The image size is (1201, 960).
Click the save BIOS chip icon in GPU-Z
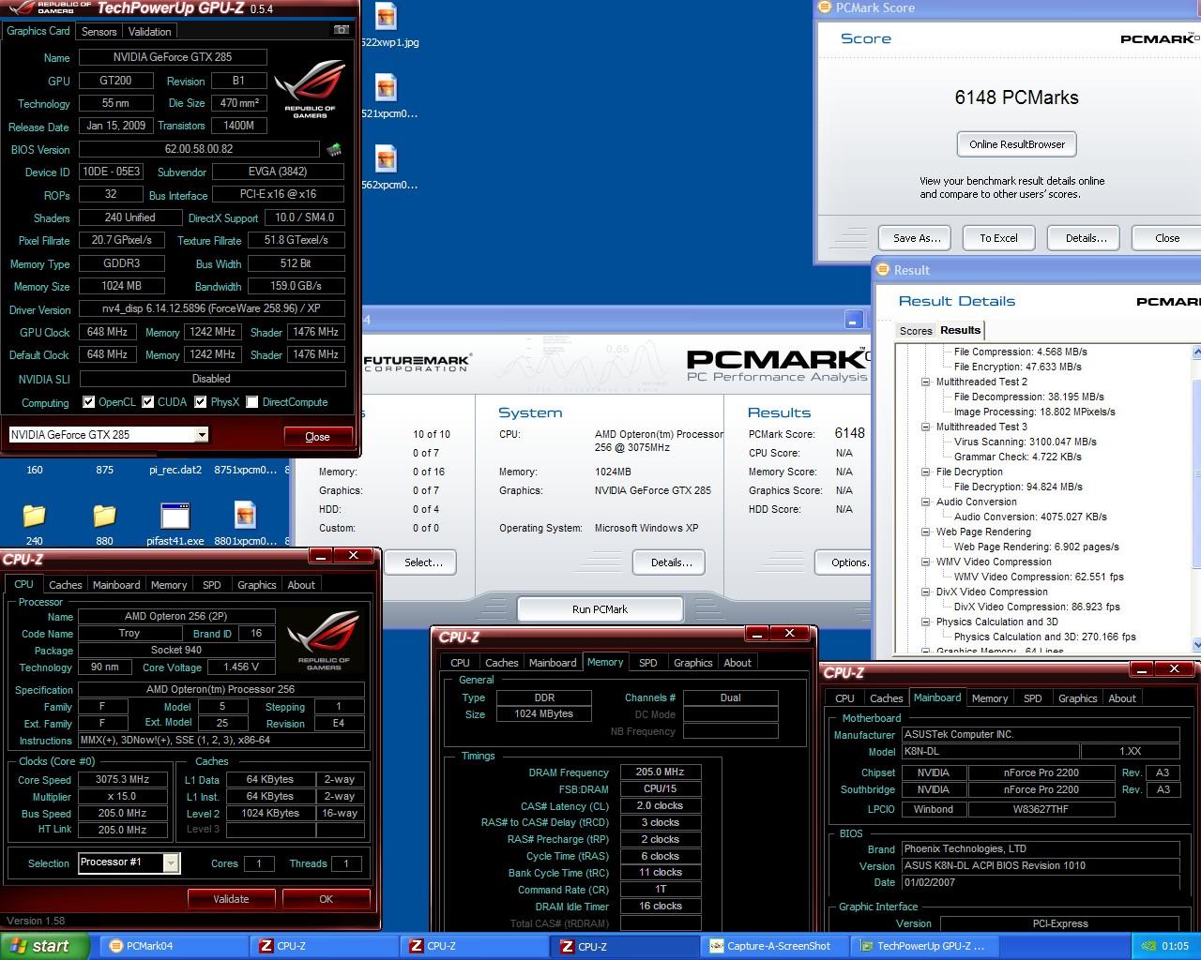coord(333,149)
